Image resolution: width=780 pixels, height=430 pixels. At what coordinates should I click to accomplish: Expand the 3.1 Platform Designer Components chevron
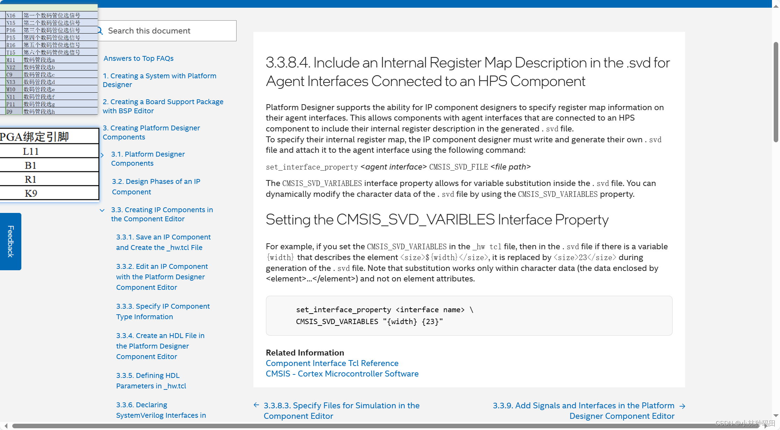[x=102, y=155]
